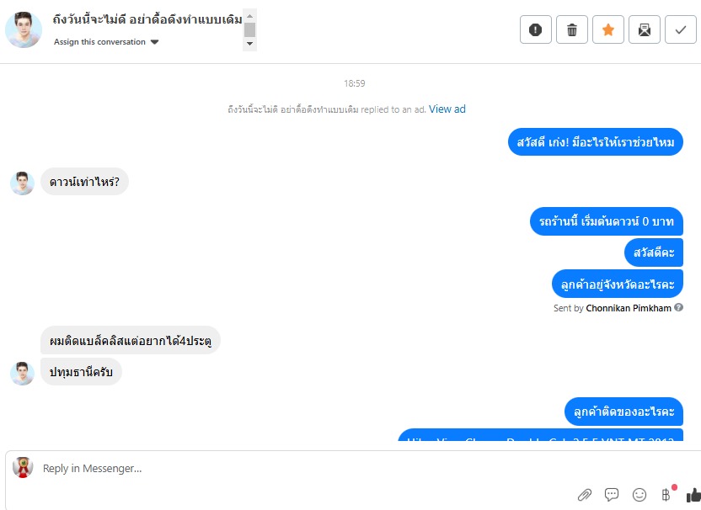Screen dimensions: 701x510
Task: Delete conversation using trash can icon
Action: click(572, 29)
